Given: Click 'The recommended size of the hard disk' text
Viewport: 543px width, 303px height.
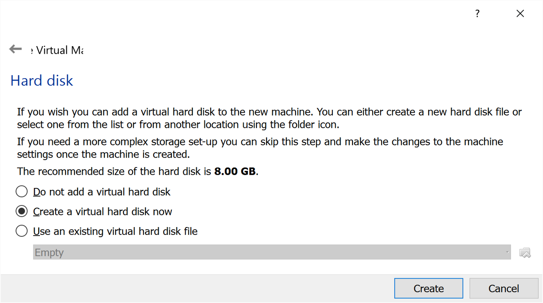Looking at the screenshot, I should [115, 171].
